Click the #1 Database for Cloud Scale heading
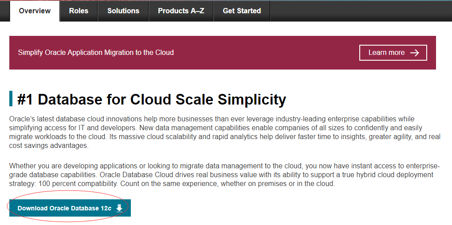452x225 pixels. (x=152, y=99)
